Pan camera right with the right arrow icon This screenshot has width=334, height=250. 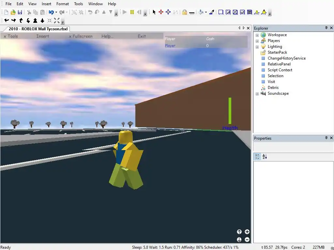(14, 21)
